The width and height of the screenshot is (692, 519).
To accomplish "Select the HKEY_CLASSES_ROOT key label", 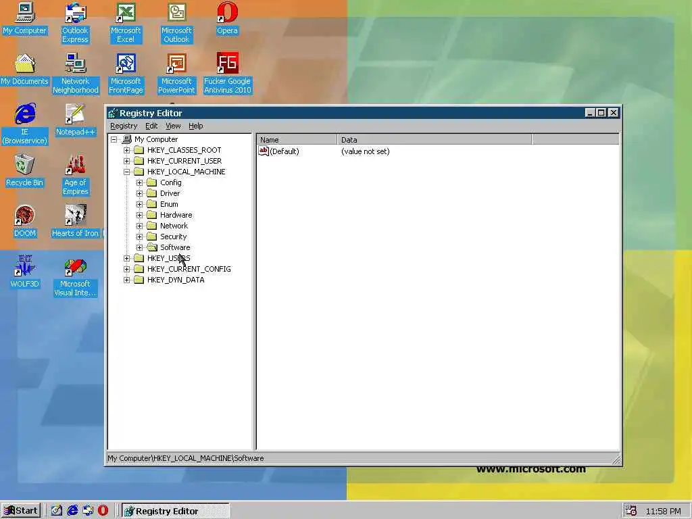I will [x=184, y=150].
